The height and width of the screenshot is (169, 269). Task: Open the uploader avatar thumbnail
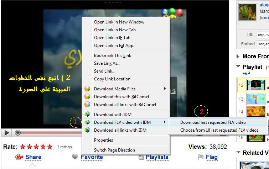[248, 12]
